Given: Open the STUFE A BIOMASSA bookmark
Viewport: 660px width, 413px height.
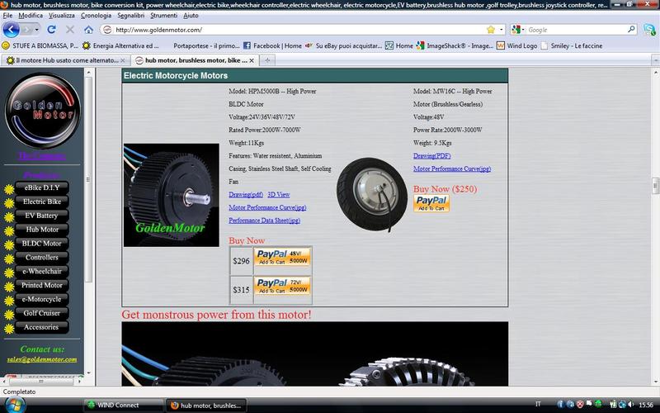Looking at the screenshot, I should click(40, 45).
